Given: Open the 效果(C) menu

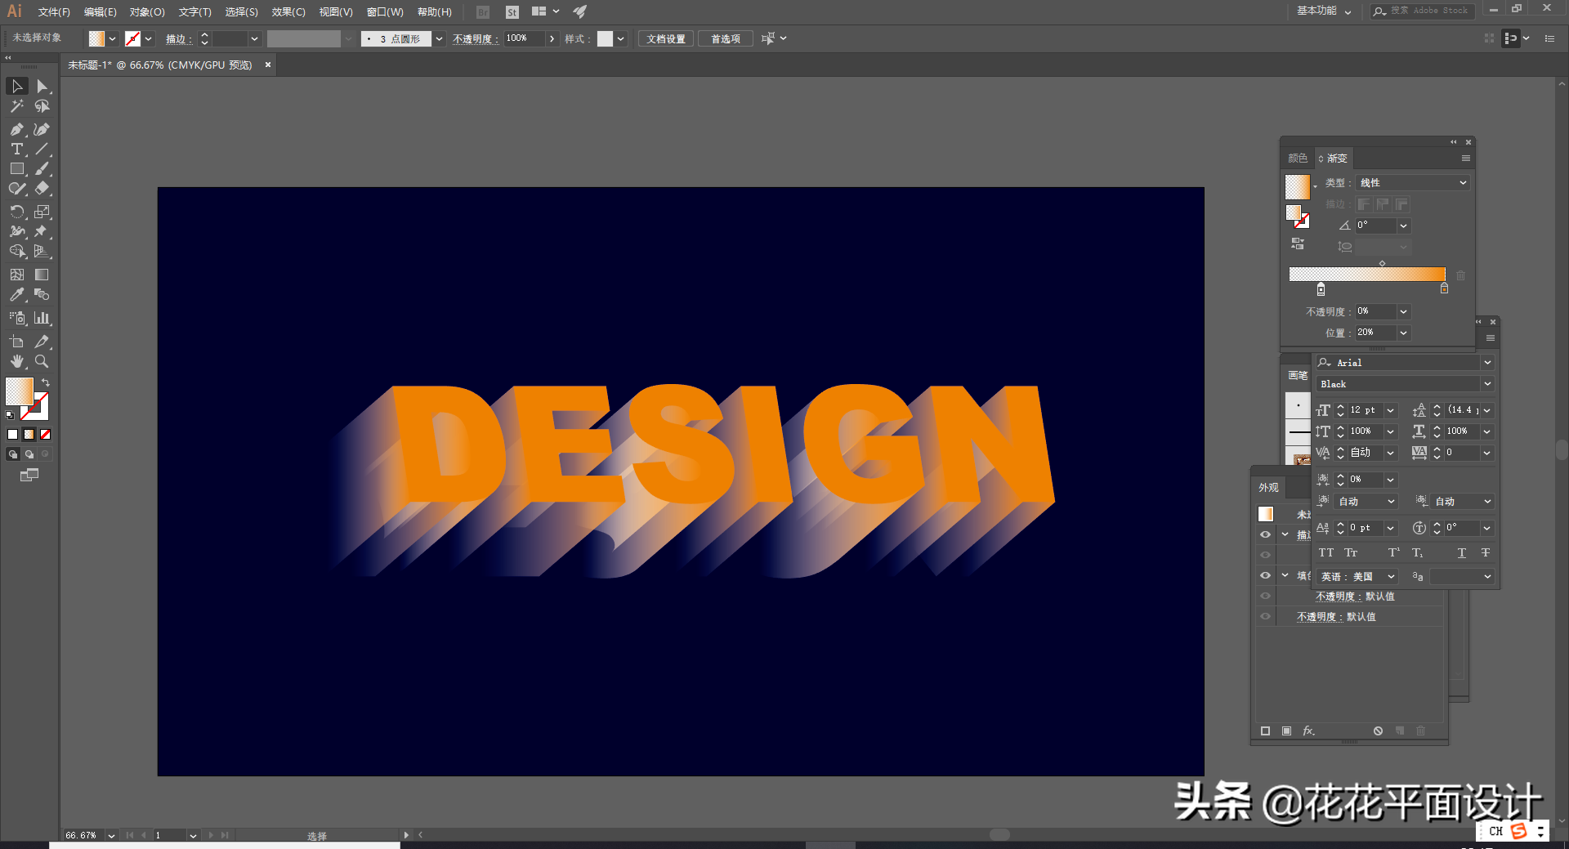Looking at the screenshot, I should coord(288,12).
